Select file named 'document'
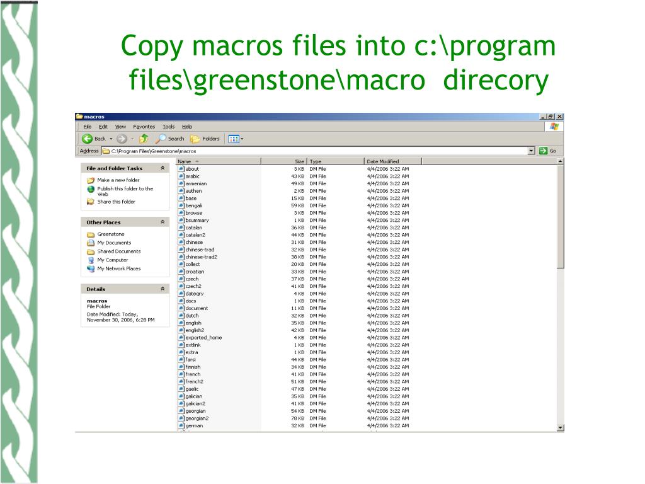 (x=197, y=308)
